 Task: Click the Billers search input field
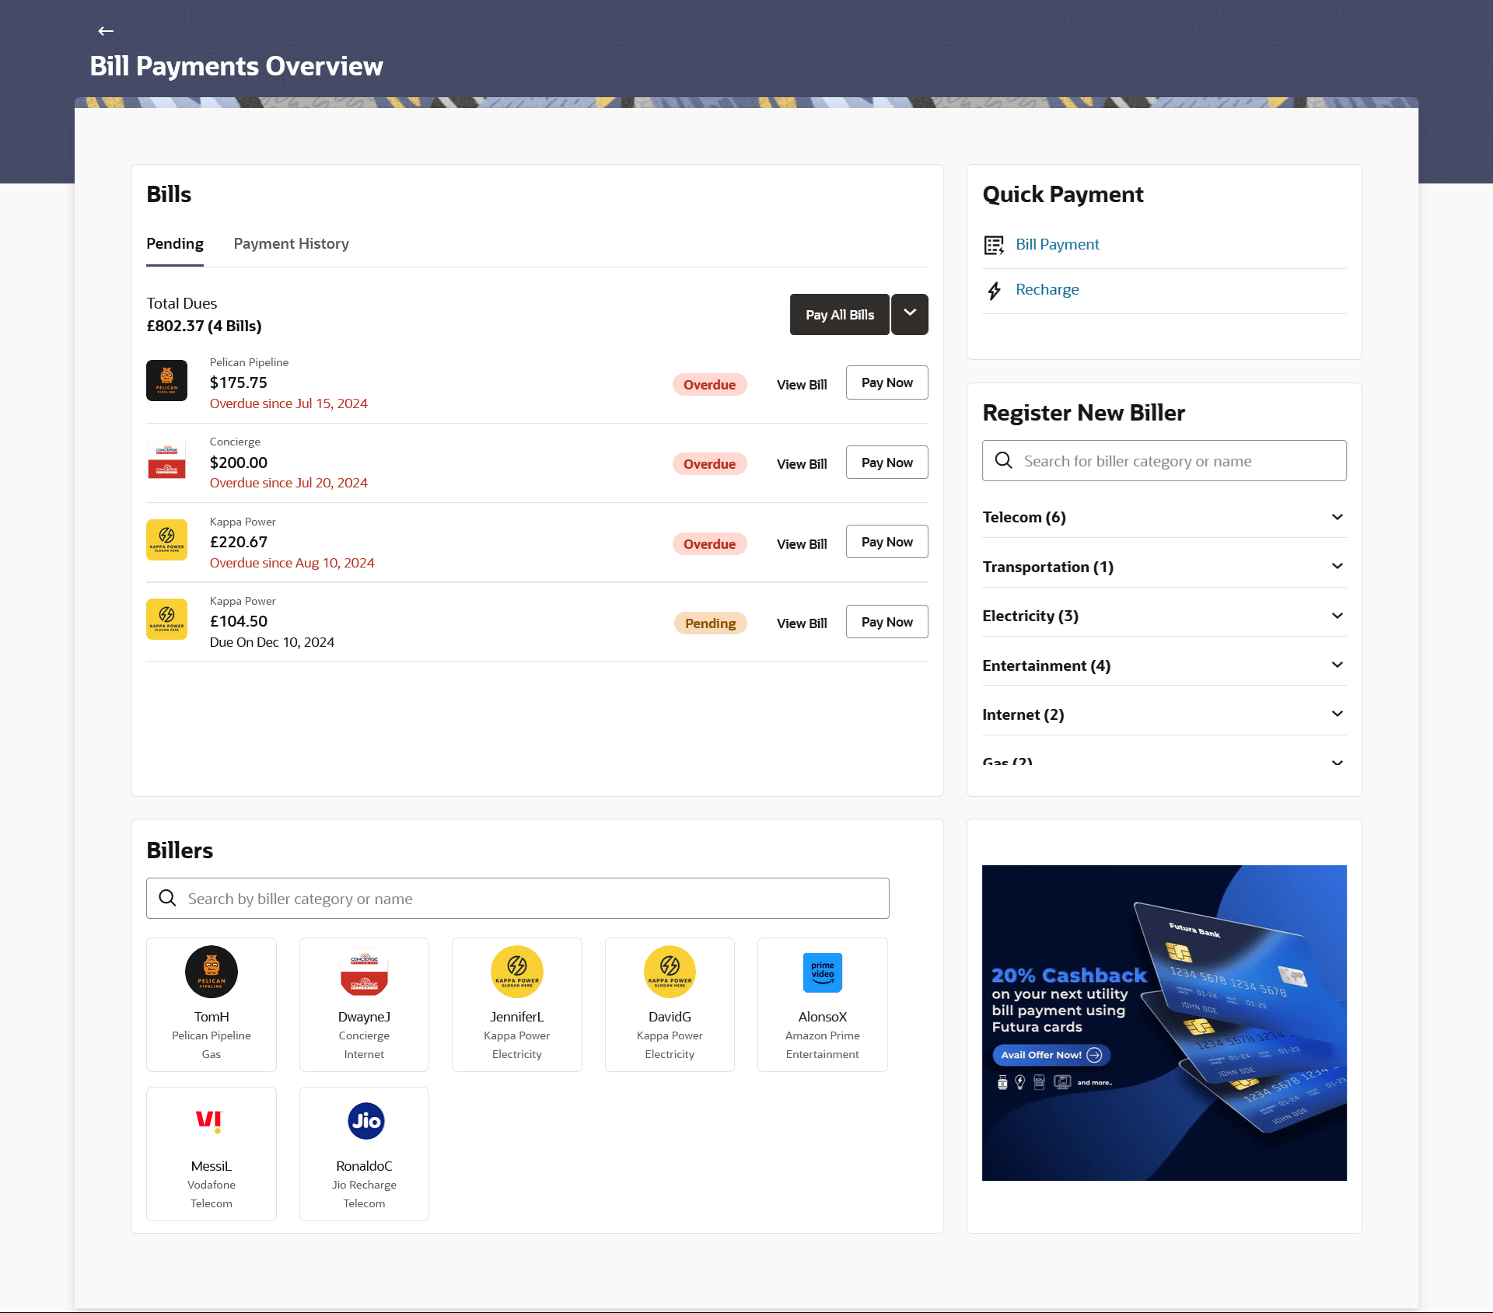tap(517, 899)
